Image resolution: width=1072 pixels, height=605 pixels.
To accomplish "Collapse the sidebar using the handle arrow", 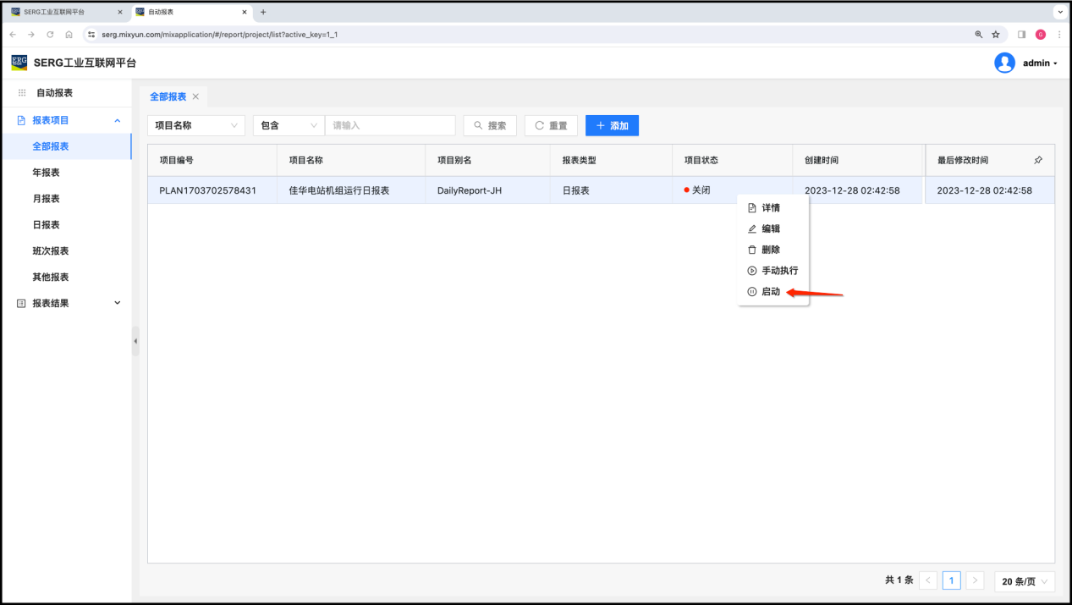I will pos(135,341).
